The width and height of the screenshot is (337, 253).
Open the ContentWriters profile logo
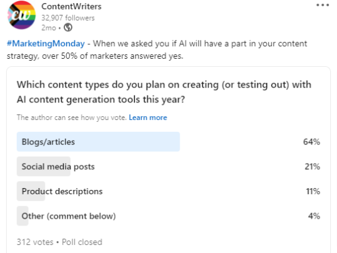point(21,15)
